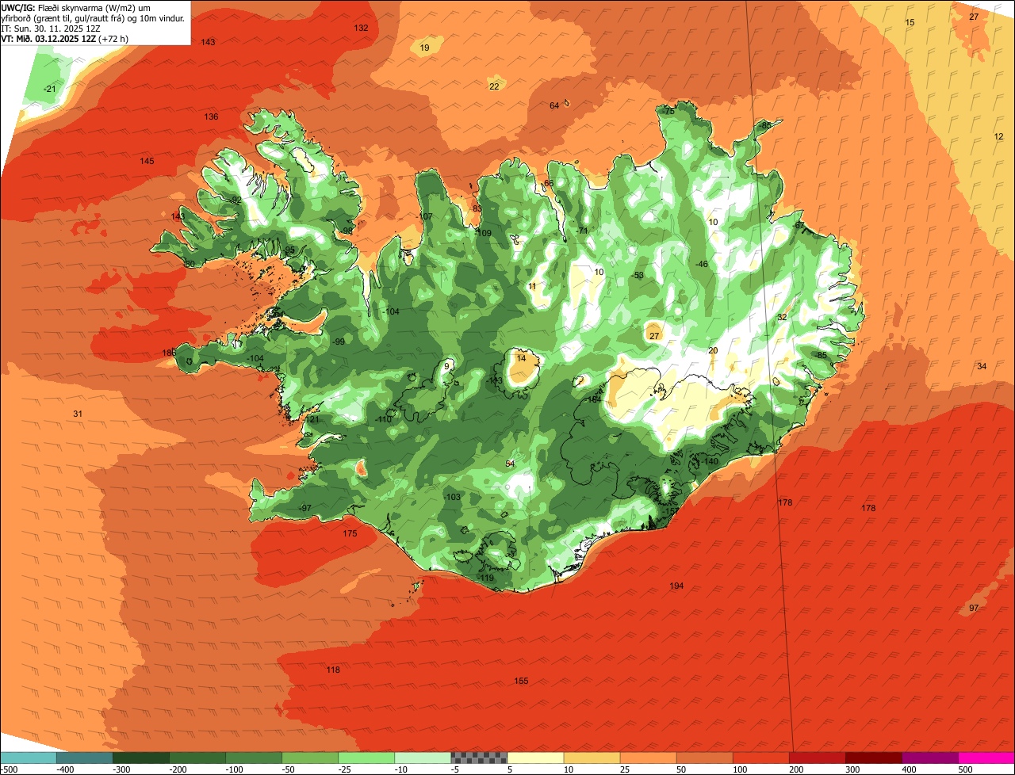Click the "97" flux value in the southeast sea
The height and width of the screenshot is (775, 1015).
tap(974, 608)
